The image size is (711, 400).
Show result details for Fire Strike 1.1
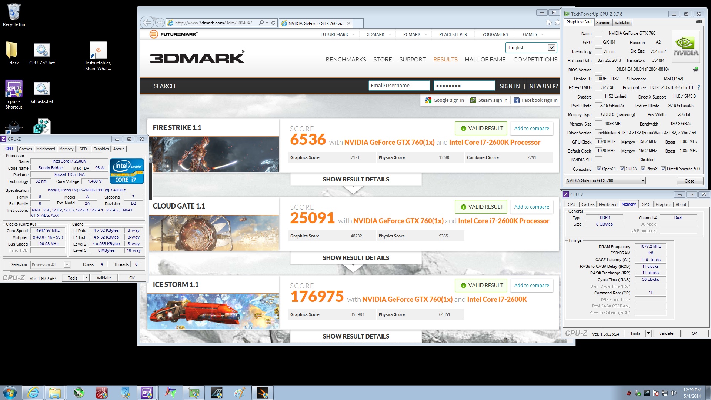356,179
